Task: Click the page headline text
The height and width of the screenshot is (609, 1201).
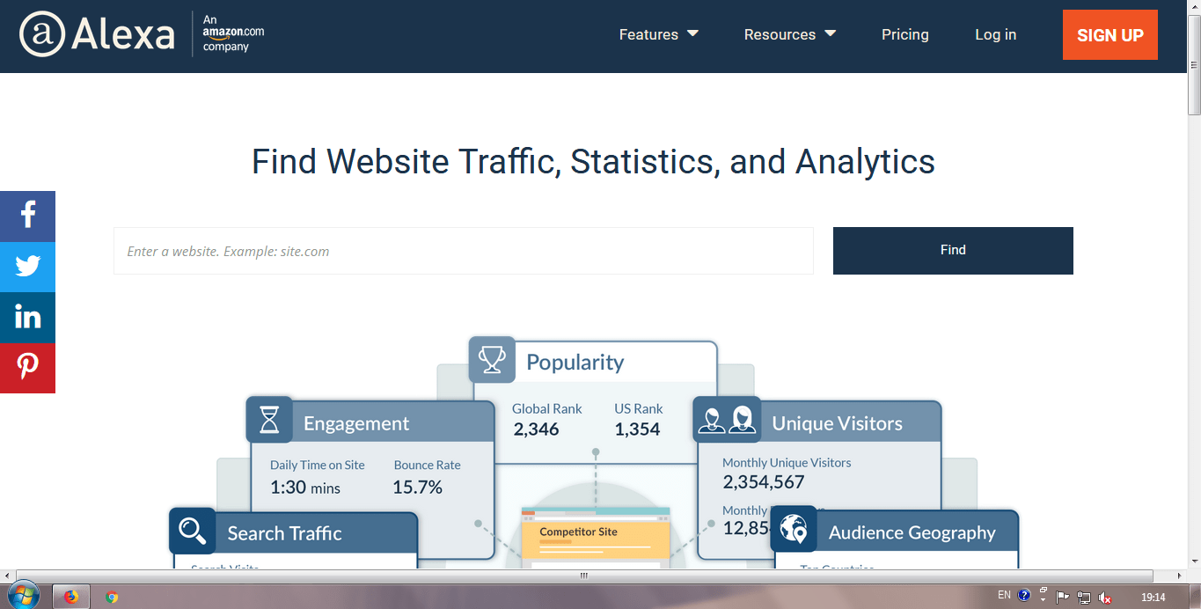Action: 593,162
